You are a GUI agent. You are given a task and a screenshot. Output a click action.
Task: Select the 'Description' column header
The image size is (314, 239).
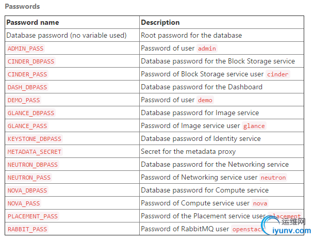pos(160,23)
